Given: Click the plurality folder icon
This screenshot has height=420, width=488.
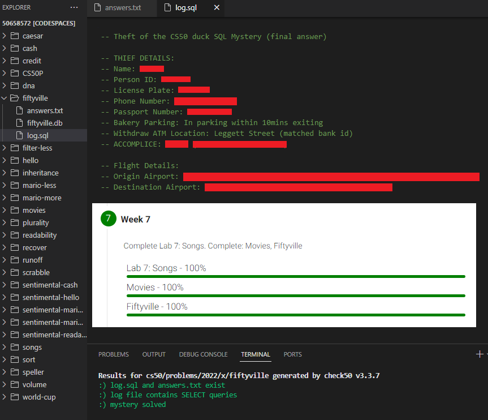Looking at the screenshot, I should coord(15,223).
